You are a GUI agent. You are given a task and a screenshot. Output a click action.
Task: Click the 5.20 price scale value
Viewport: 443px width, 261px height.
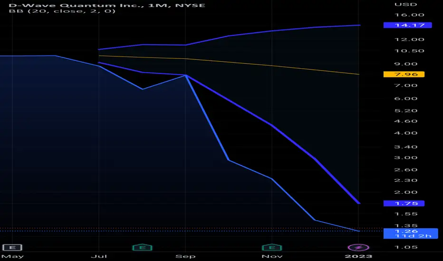tap(406, 111)
